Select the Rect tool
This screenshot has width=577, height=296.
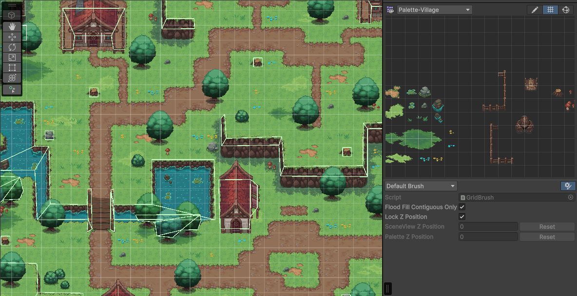click(12, 68)
